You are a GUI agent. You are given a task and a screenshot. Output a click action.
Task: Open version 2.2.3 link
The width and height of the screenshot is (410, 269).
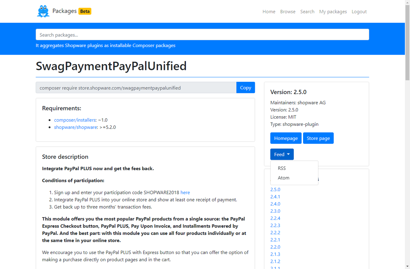click(275, 225)
